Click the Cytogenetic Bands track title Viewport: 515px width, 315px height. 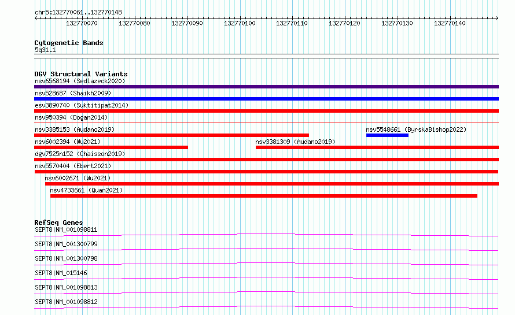coord(69,43)
